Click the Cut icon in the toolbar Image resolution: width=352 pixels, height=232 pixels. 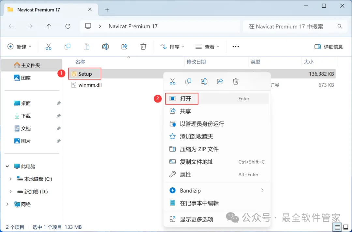click(x=49, y=47)
